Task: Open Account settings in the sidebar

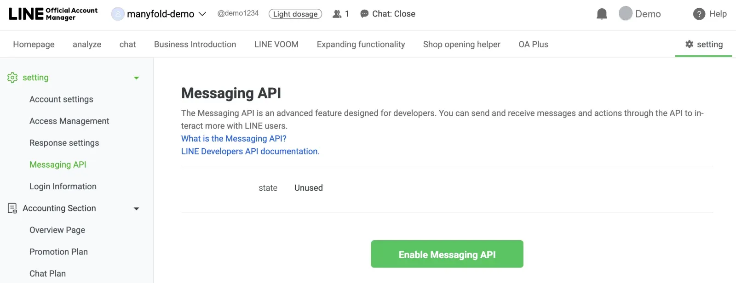Action: 61,99
